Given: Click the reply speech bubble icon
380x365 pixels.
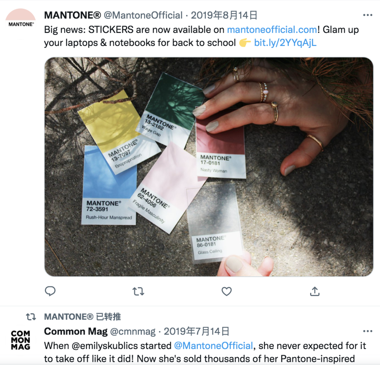Looking at the screenshot, I should pos(50,291).
